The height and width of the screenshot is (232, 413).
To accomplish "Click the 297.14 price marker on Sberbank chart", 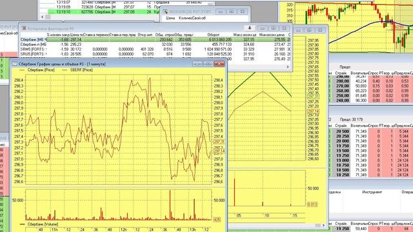I will pyautogui.click(x=219, y=151).
